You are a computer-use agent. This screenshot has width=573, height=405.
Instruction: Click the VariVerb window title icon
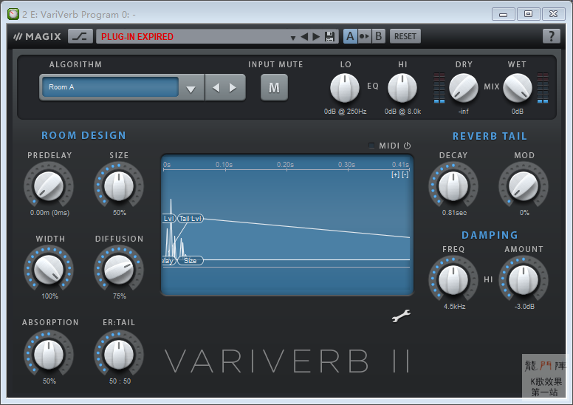coord(13,14)
